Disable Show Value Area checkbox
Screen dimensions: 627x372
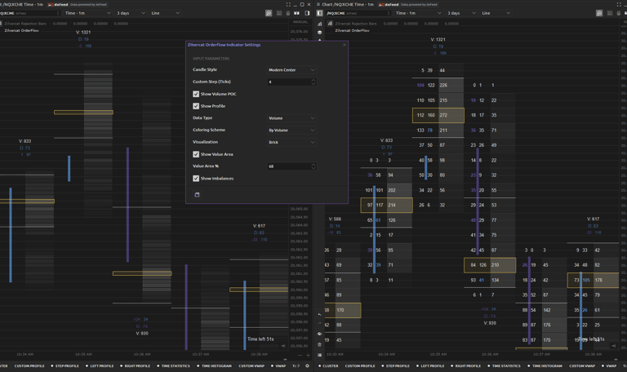(196, 154)
